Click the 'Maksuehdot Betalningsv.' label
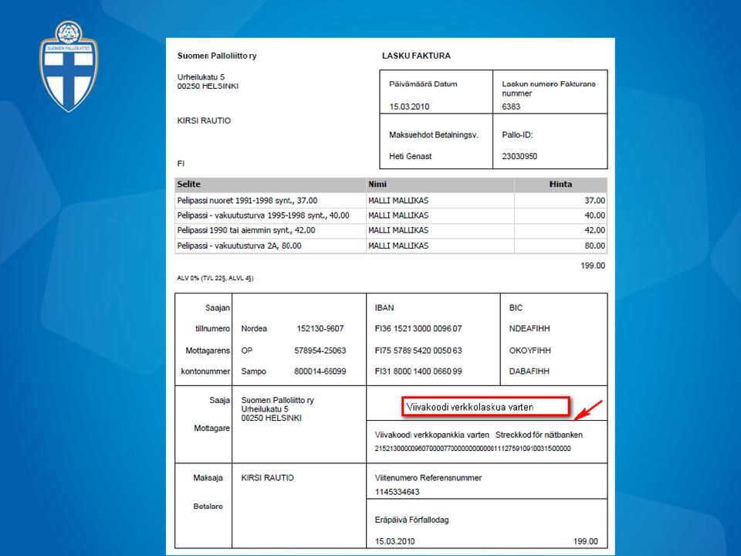The width and height of the screenshot is (741, 556). (434, 134)
